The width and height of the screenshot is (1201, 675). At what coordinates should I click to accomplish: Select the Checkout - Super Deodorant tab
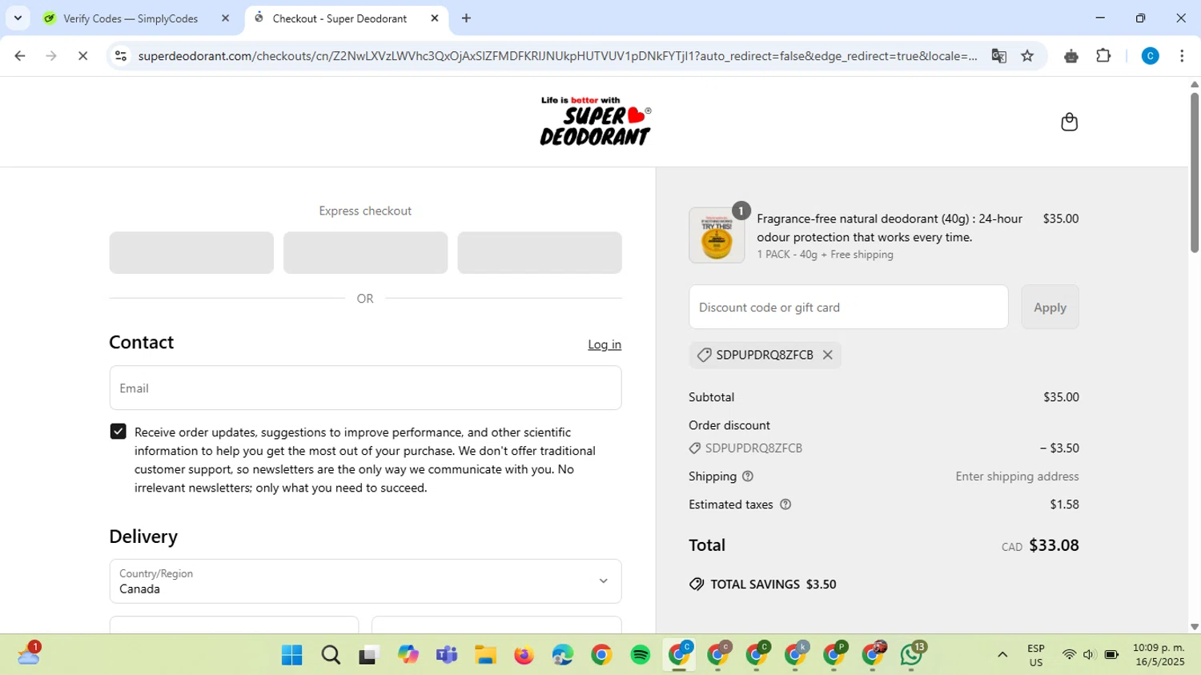pyautogui.click(x=339, y=18)
